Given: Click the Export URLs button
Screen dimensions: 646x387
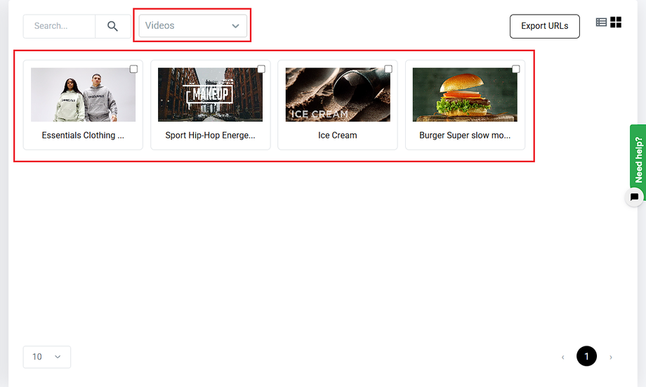Looking at the screenshot, I should tap(545, 26).
